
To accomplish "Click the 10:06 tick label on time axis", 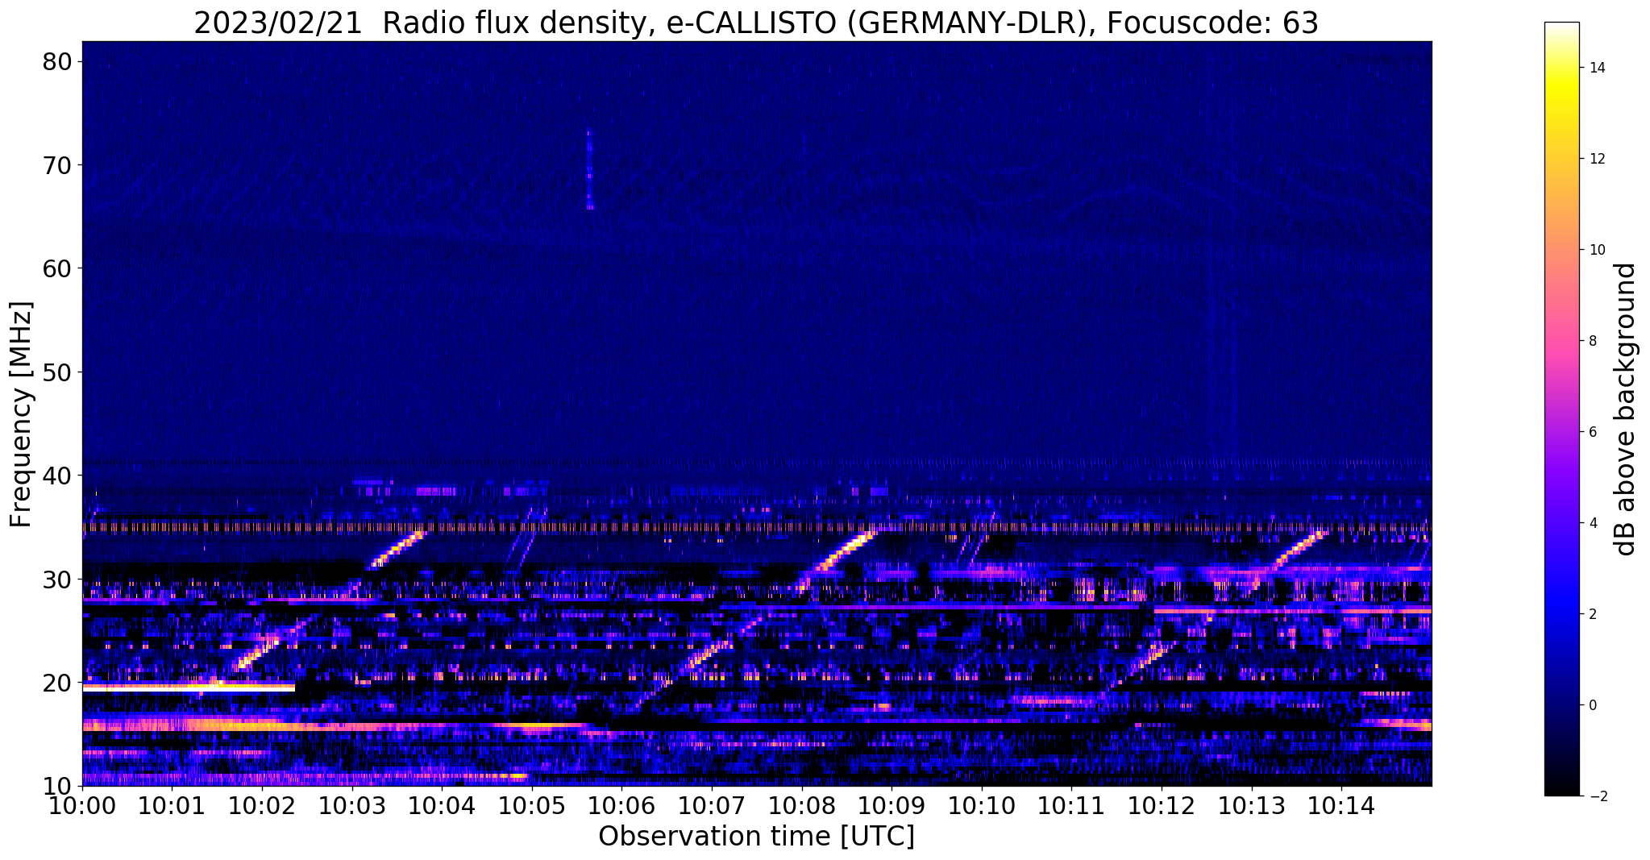I will pyautogui.click(x=622, y=805).
